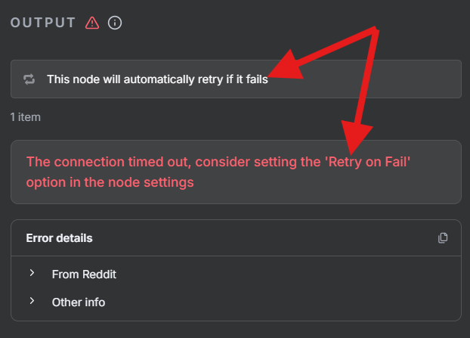470x338 pixels.
Task: Click the red warning triangle icon
Action: 92,23
